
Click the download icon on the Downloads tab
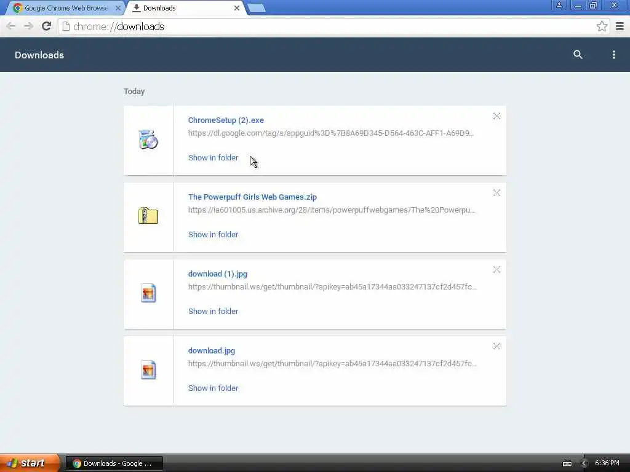(x=137, y=8)
